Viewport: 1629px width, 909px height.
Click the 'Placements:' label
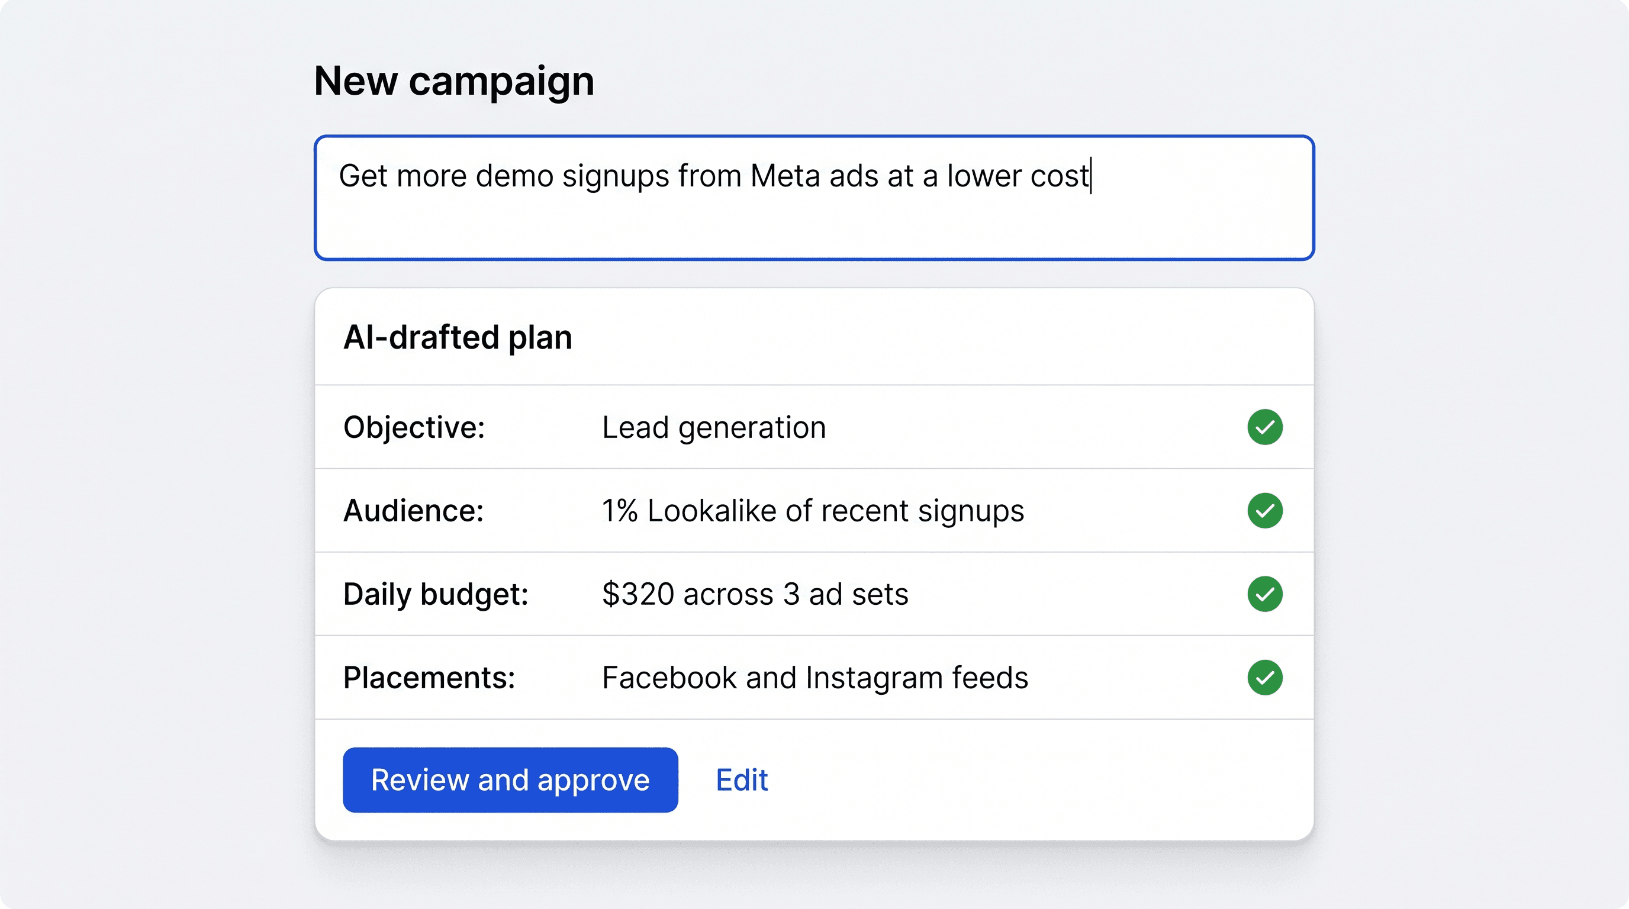point(429,678)
